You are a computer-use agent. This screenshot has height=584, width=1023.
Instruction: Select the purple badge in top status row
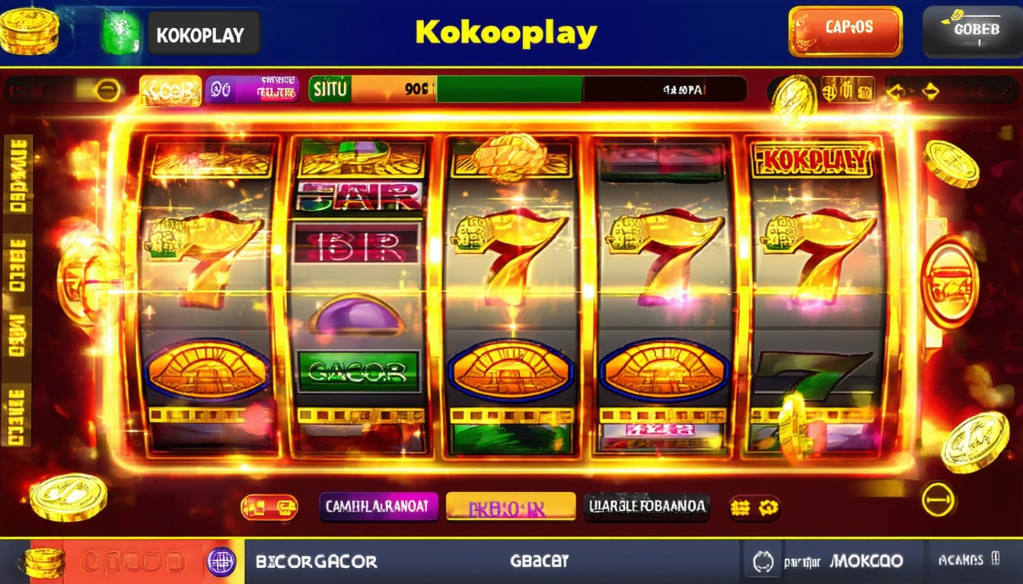click(252, 90)
